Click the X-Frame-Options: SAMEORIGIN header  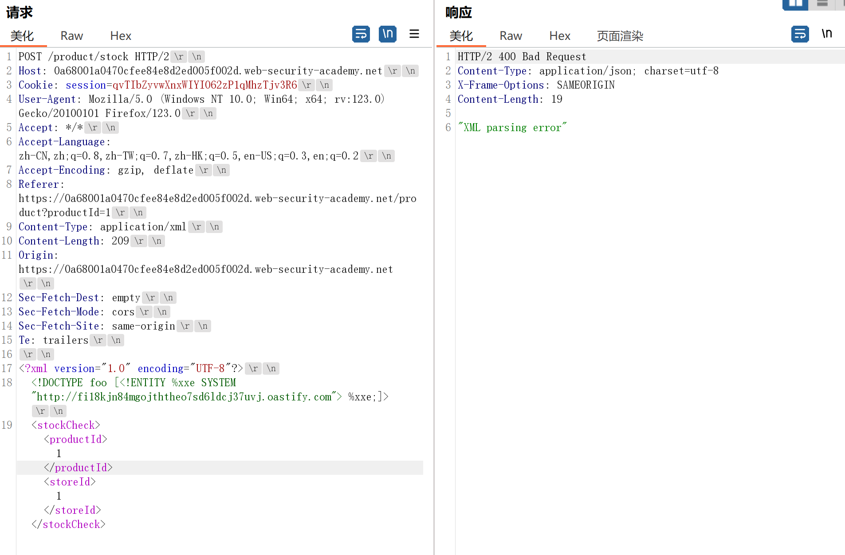tap(536, 85)
